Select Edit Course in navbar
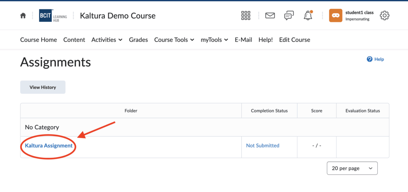This screenshot has height=192, width=408. tap(294, 40)
